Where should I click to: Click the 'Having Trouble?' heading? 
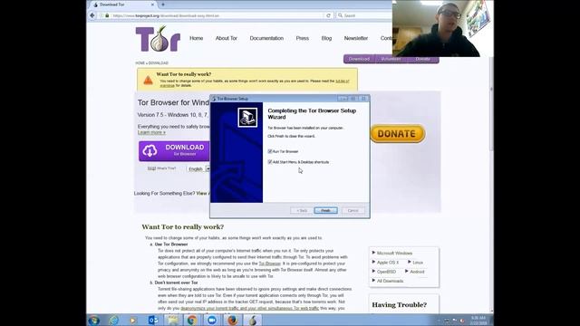[x=399, y=305]
